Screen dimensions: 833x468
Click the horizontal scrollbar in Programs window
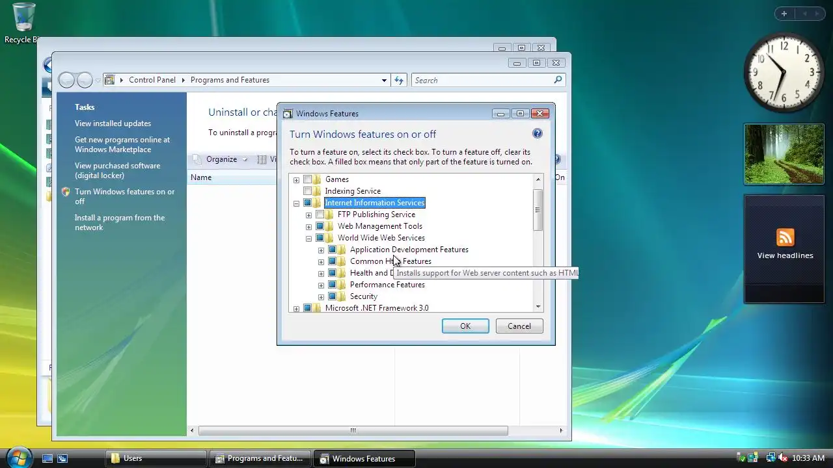point(353,430)
